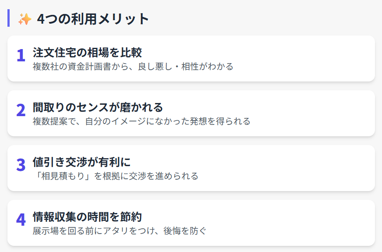This screenshot has width=382, height=252.
Task: Click the description starting 複数提案で
Action: [141, 121]
